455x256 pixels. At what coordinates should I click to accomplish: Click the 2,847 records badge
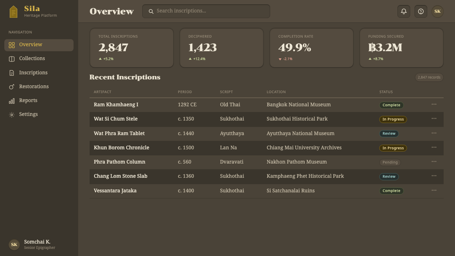(x=429, y=77)
